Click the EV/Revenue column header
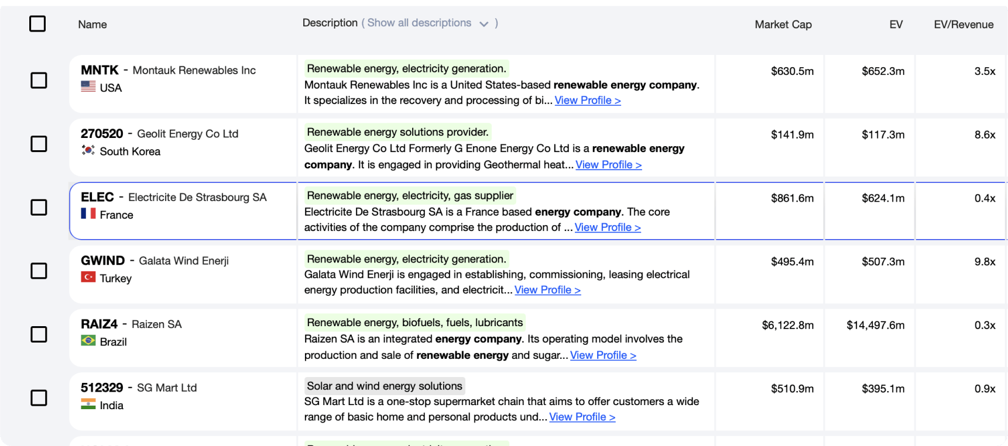 (x=963, y=25)
